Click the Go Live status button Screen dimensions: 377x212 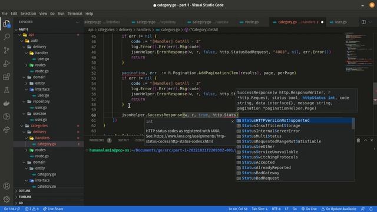tap(309, 209)
